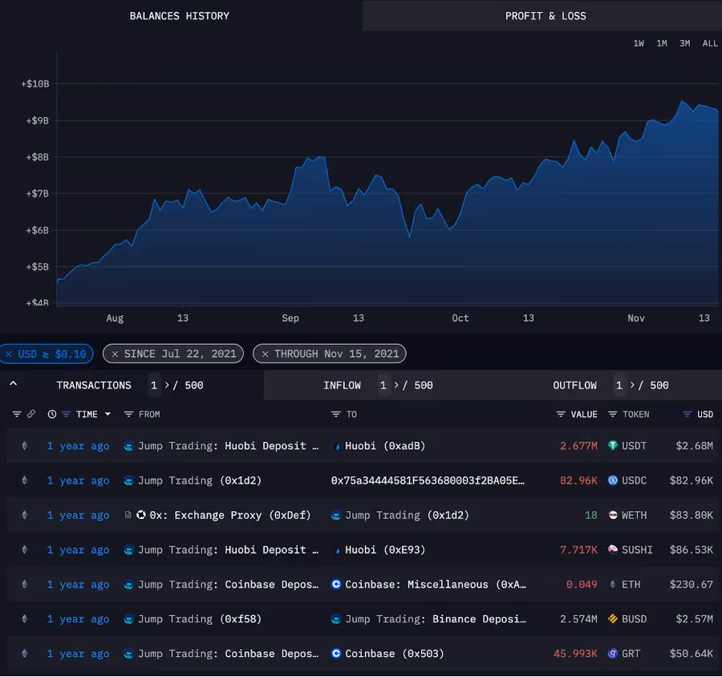722x677 pixels.
Task: Click the chart peak near Nov 13
Action: (683, 101)
